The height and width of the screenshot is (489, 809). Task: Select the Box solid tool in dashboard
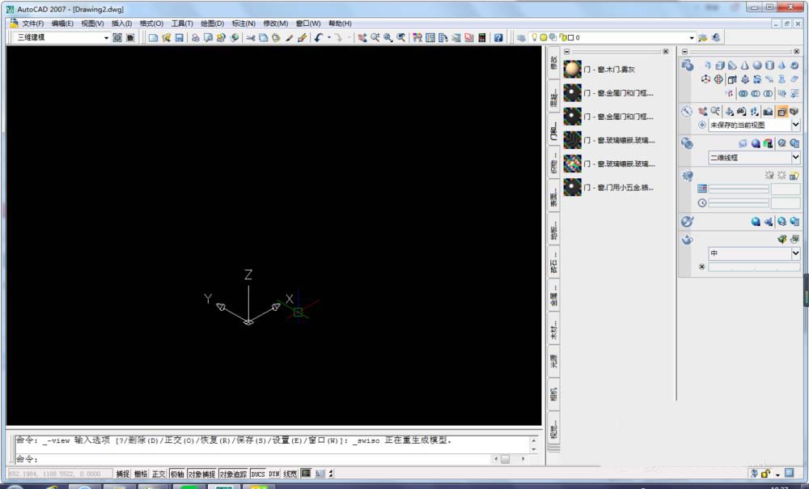pos(720,66)
